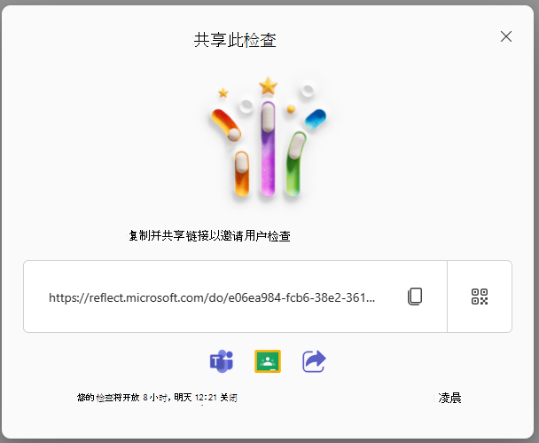539x443 pixels.
Task: Close the 共享此检查 dialog
Action: tap(506, 36)
